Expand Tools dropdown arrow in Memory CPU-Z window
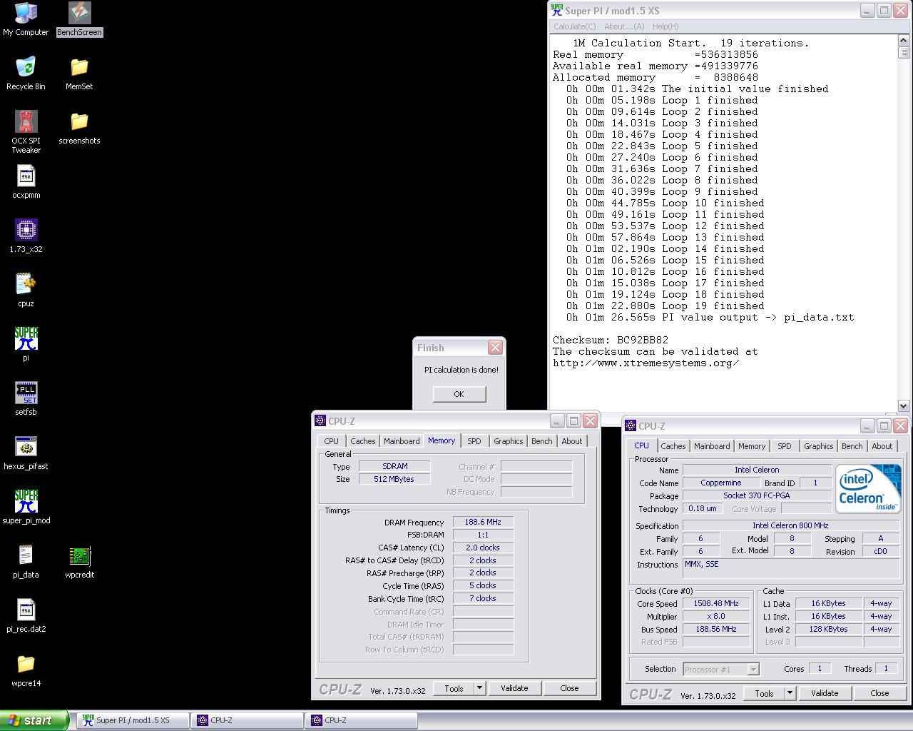This screenshot has height=731, width=913. (x=479, y=688)
